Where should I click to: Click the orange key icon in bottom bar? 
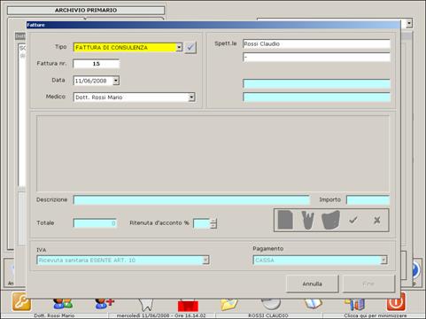click(x=21, y=302)
